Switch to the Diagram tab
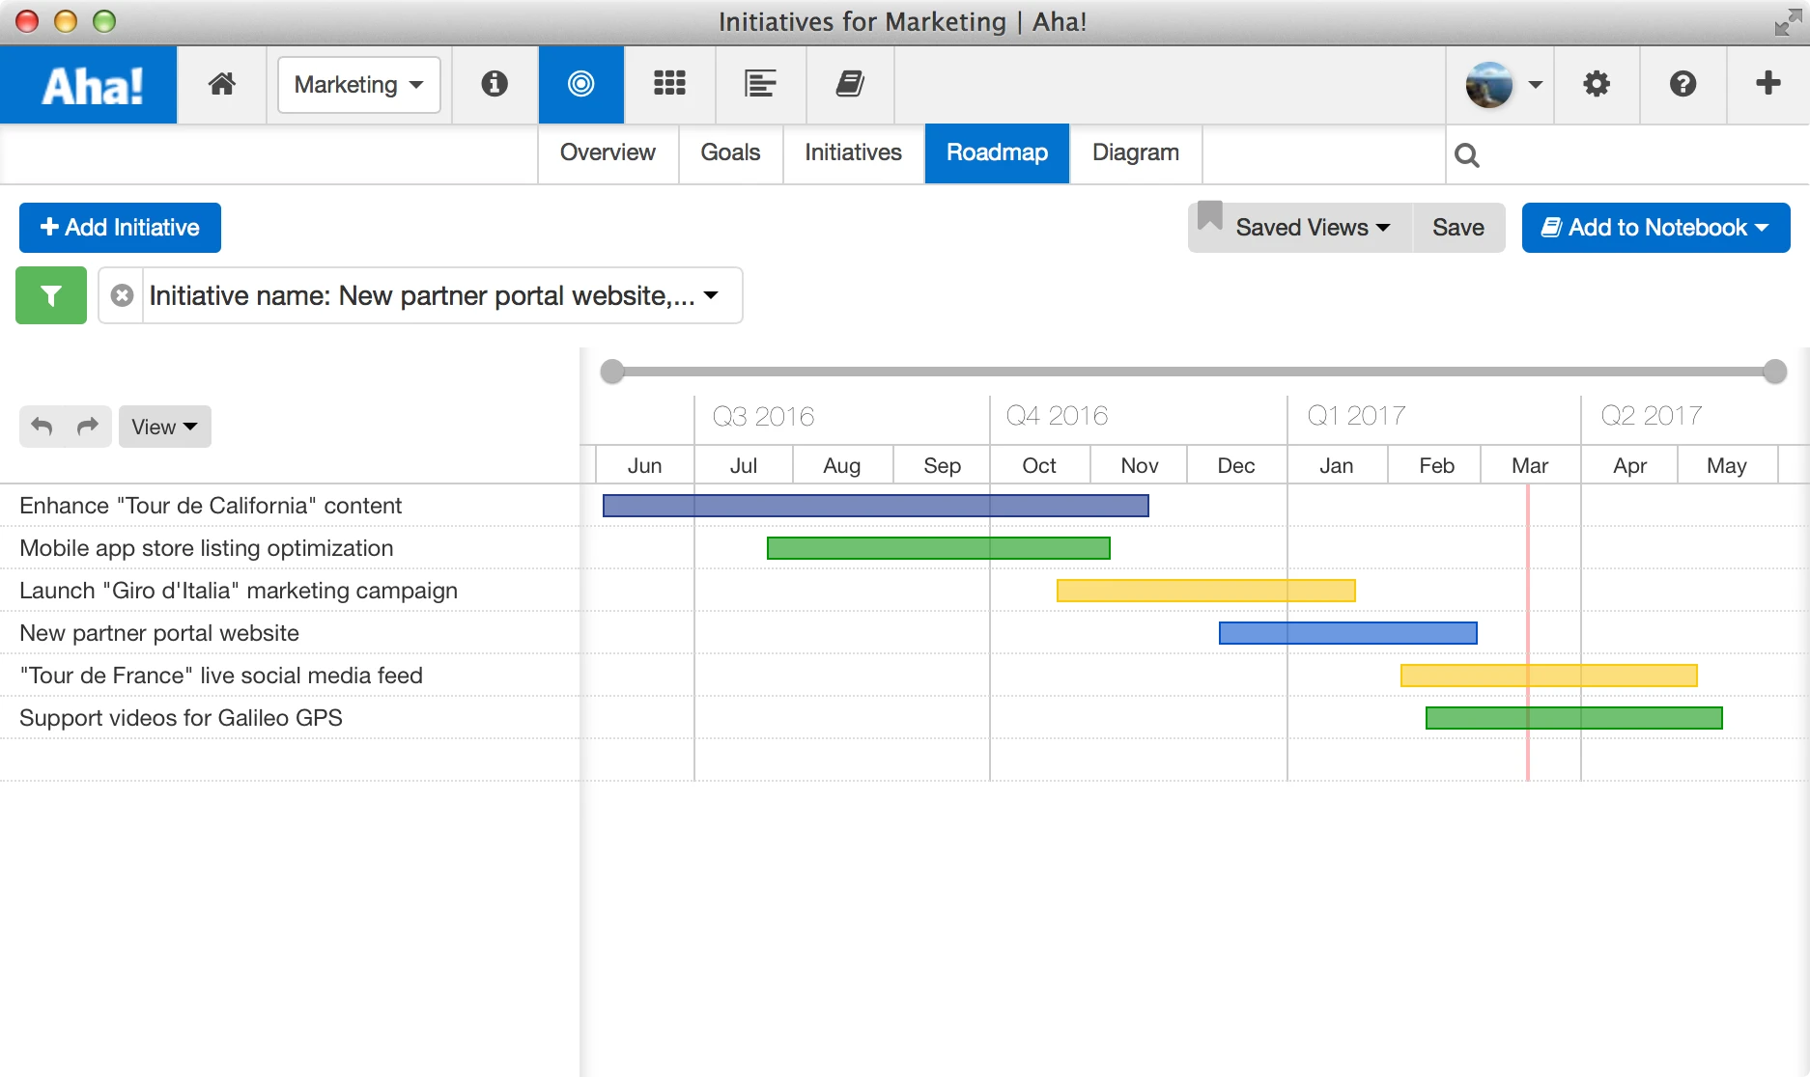 pyautogui.click(x=1136, y=153)
